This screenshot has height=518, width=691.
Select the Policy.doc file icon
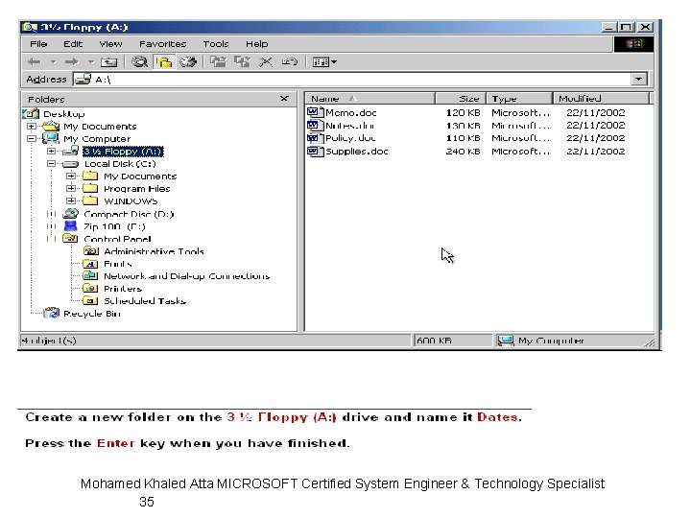(315, 138)
